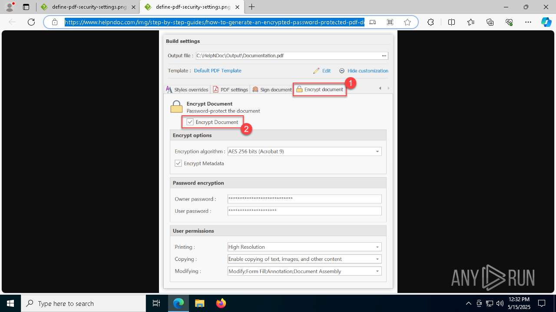Open Browser essentials heart icon
Viewport: 556px width, 312px height.
(510, 22)
